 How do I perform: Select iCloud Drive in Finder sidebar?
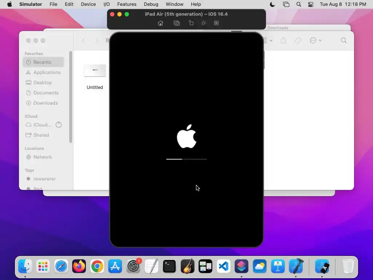tap(39, 125)
